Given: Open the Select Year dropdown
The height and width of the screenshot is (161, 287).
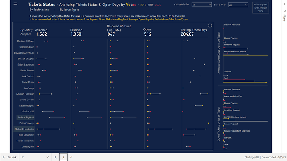Looking at the screenshot, I should [x=238, y=5].
